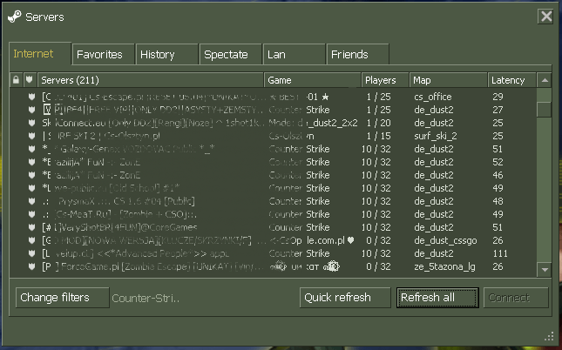Screen dimensions: 562x350
Task: Click the shield icon on the Advanced People row
Action: point(32,253)
